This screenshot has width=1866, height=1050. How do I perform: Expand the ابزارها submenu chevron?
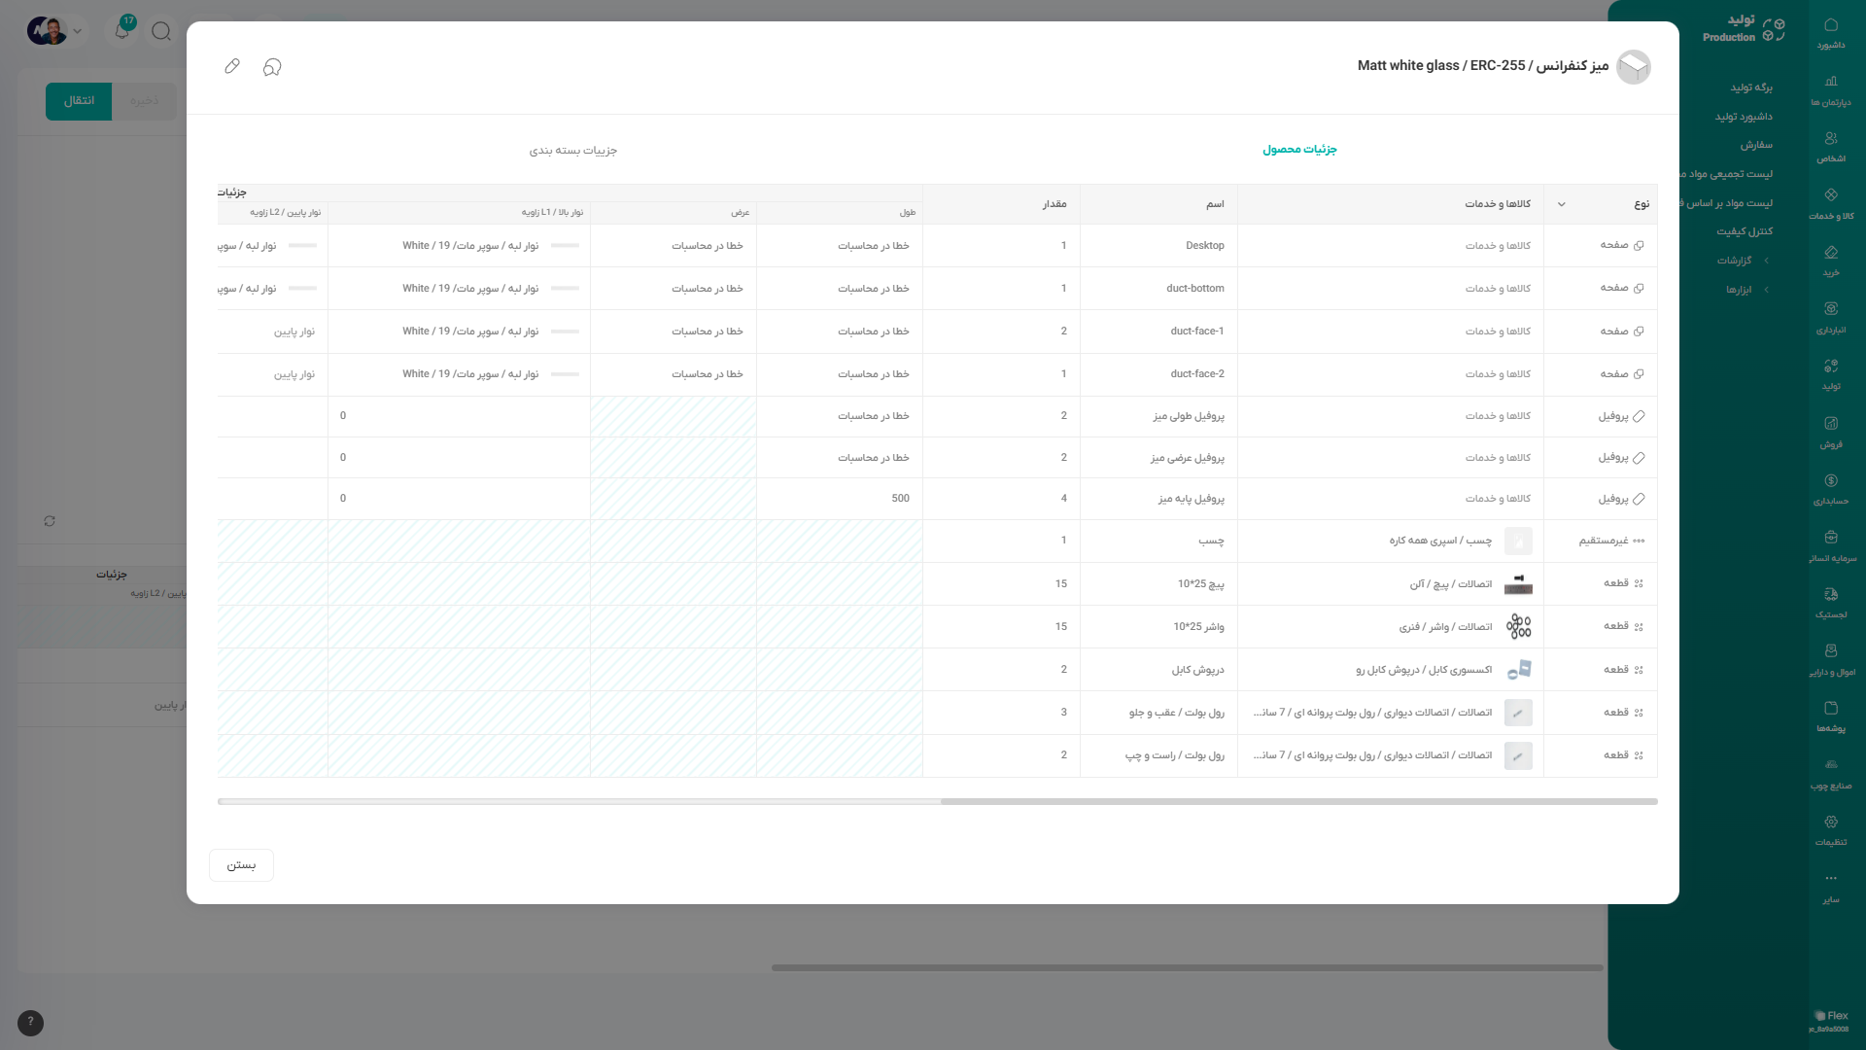1766,290
